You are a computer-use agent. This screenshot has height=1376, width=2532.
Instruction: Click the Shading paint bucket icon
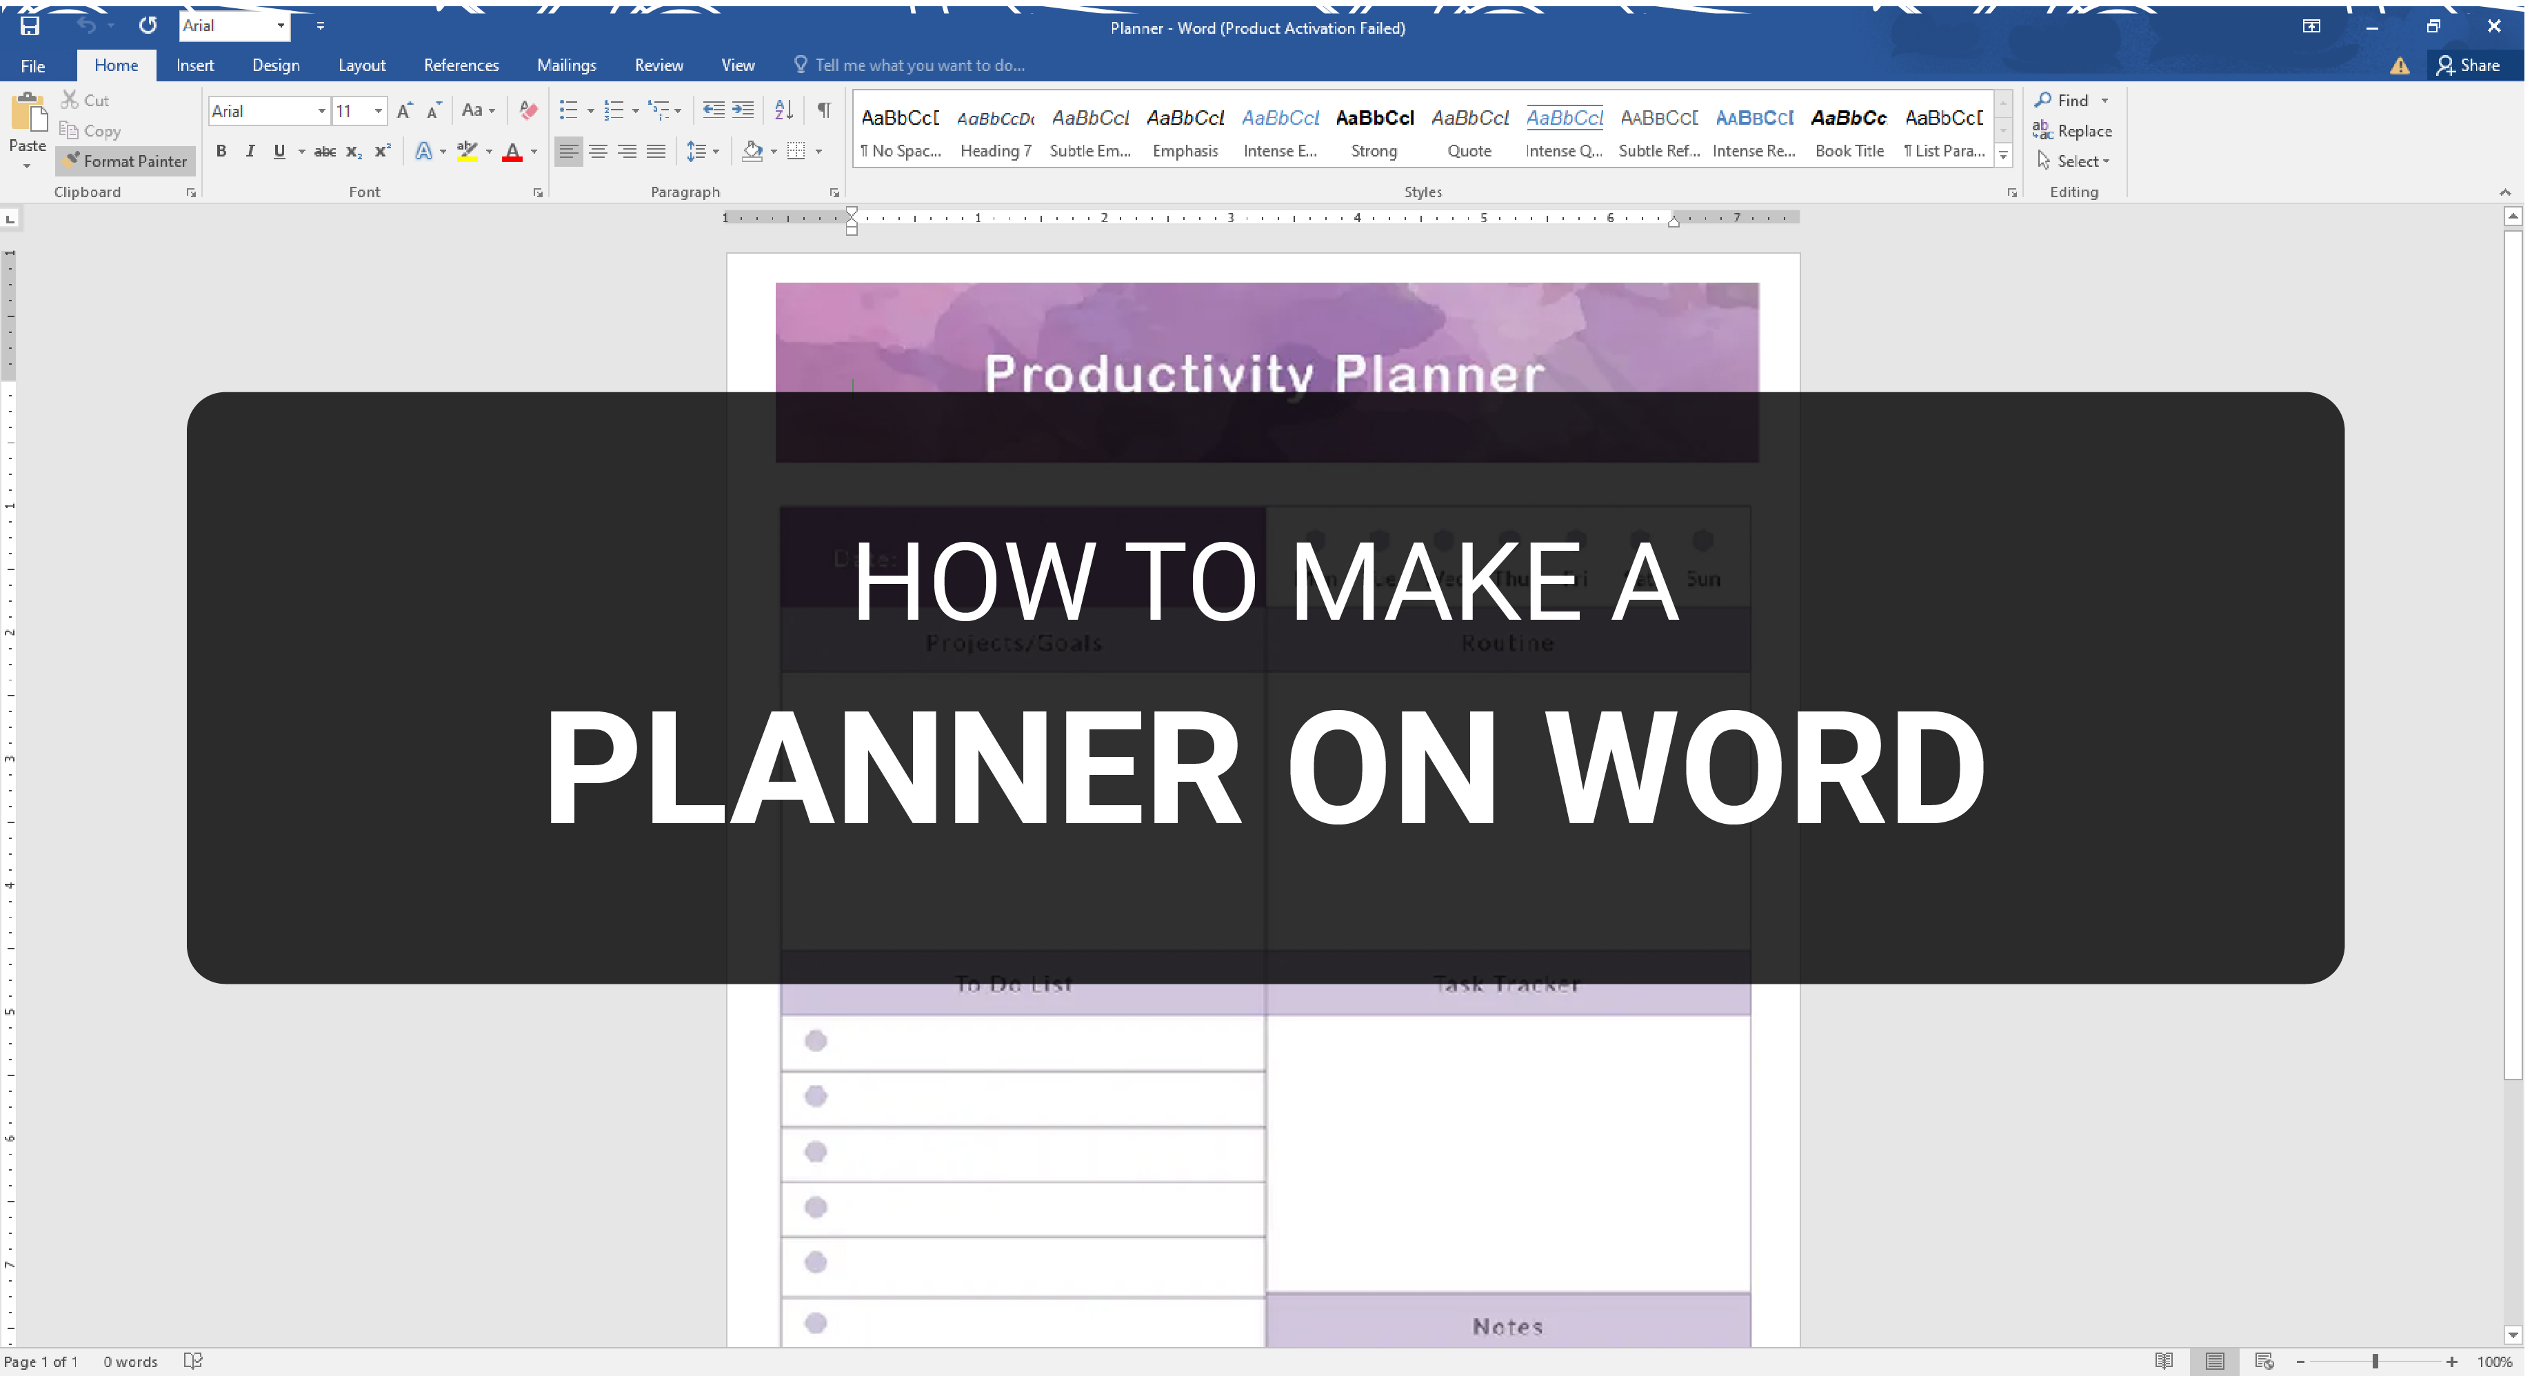click(753, 152)
